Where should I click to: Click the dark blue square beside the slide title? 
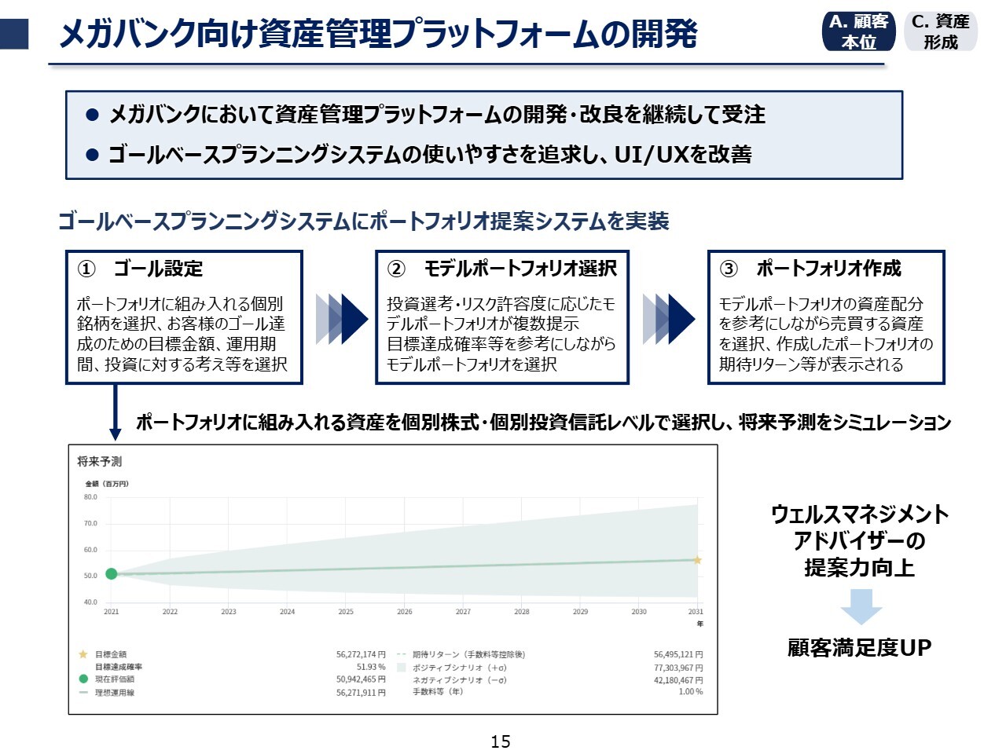[x=14, y=35]
